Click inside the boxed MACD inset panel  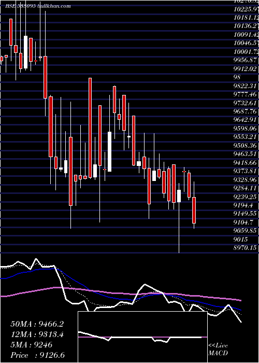tap(142, 337)
